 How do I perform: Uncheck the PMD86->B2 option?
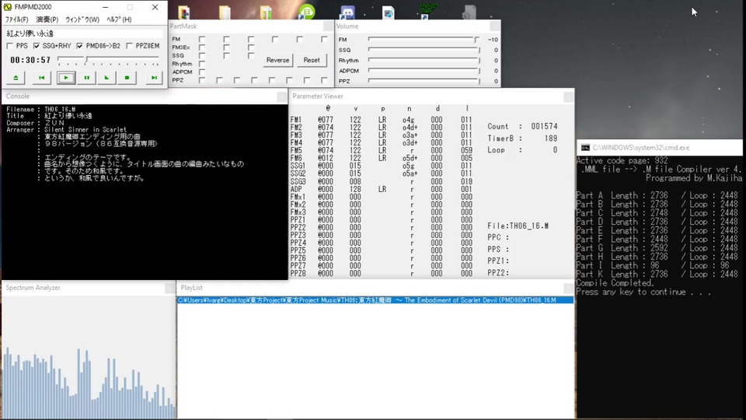click(x=79, y=46)
